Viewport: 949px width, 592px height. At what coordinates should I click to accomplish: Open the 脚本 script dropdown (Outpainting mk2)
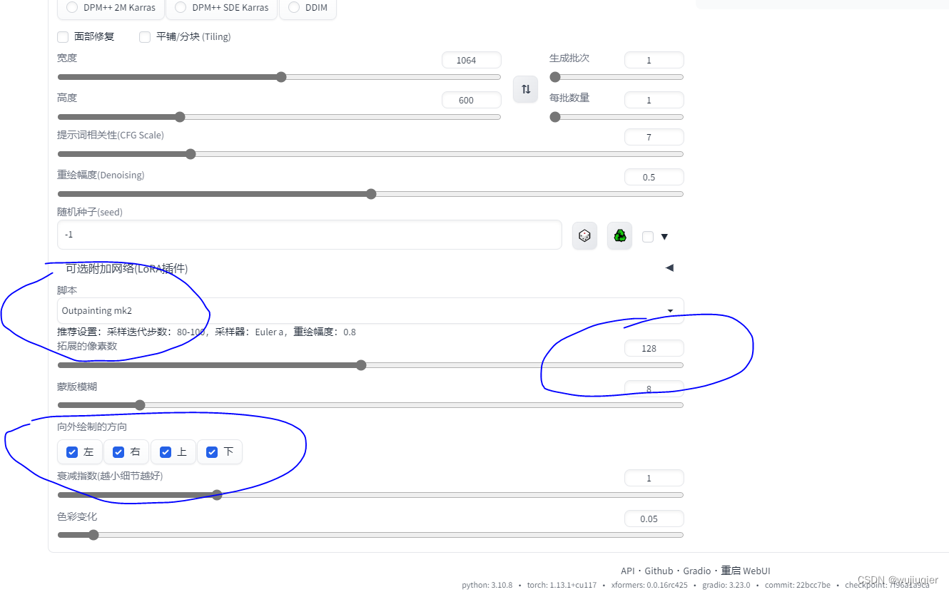(x=370, y=310)
